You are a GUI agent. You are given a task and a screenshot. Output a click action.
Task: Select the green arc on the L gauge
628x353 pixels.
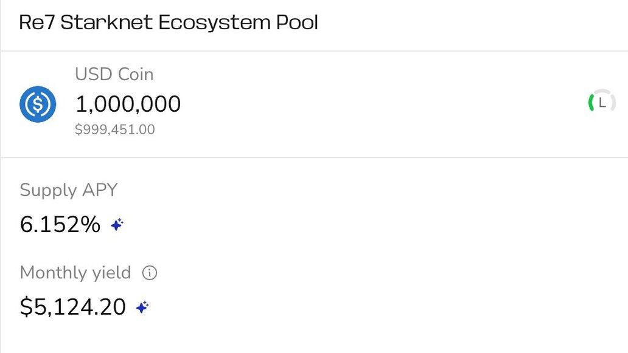pos(591,103)
